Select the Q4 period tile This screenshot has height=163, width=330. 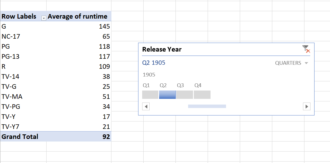pos(202,95)
